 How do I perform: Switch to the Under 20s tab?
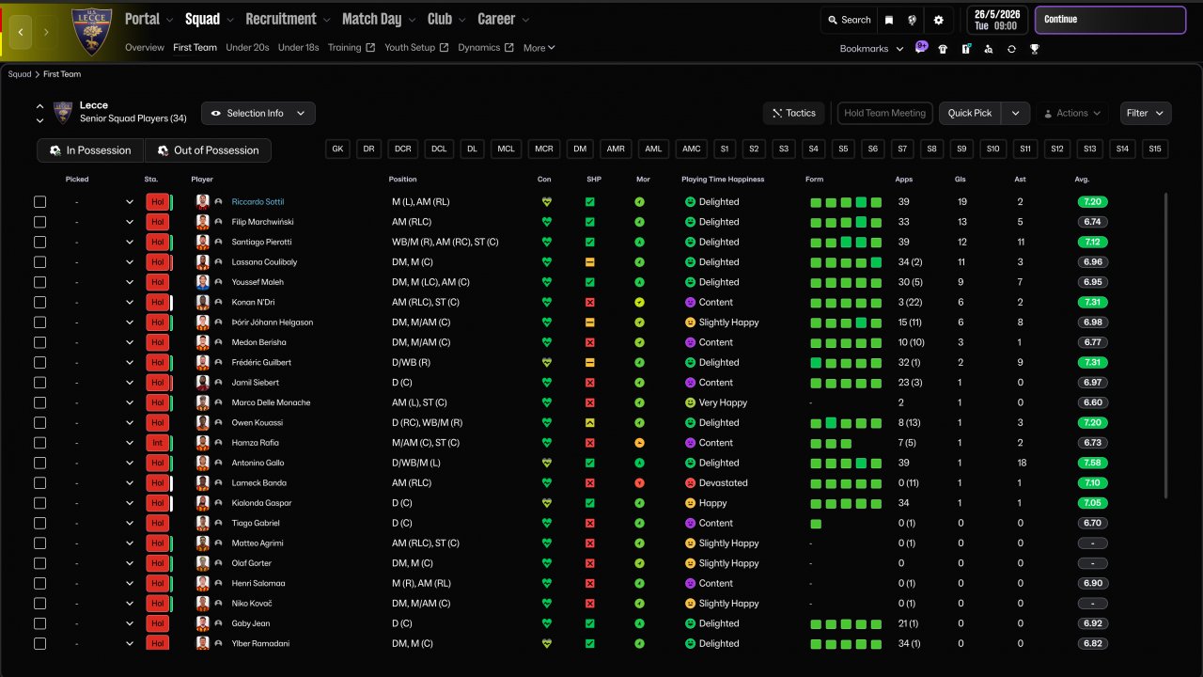point(247,48)
